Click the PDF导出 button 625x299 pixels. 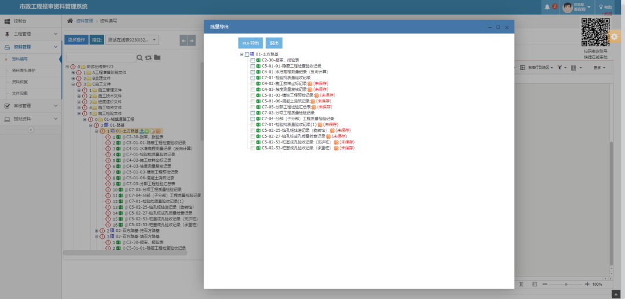pos(251,43)
